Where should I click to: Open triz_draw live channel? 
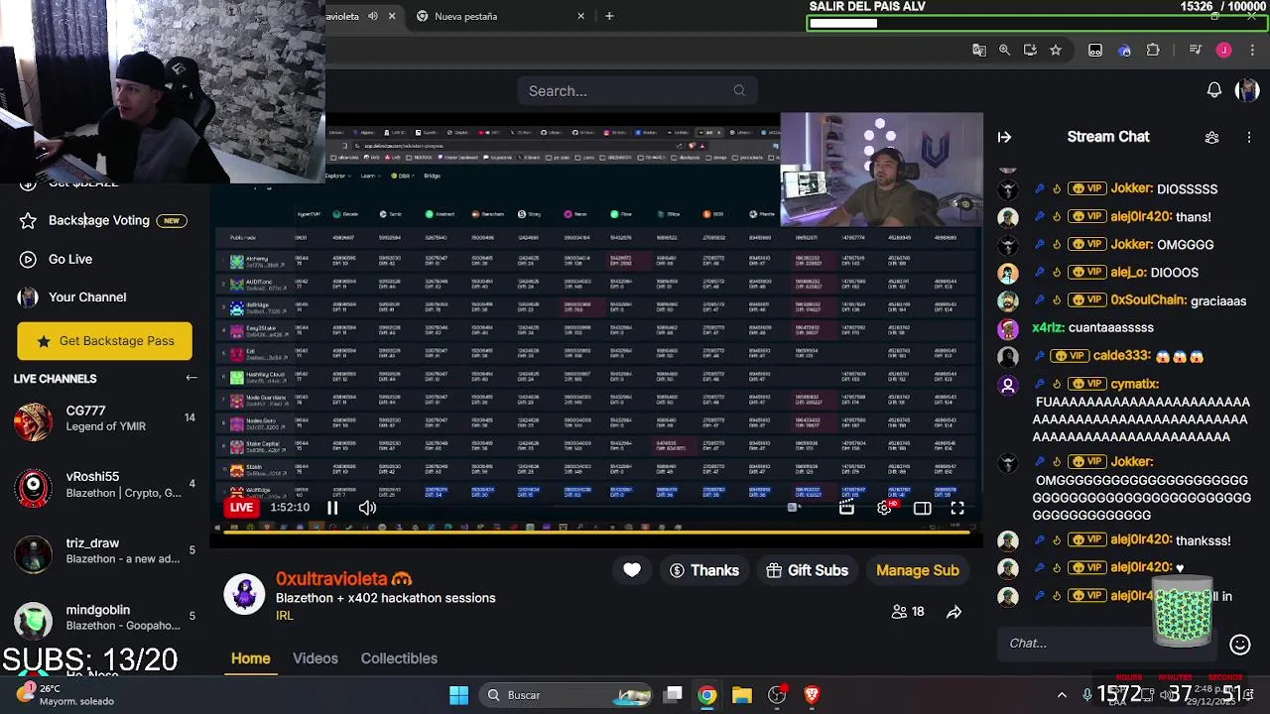(x=104, y=551)
